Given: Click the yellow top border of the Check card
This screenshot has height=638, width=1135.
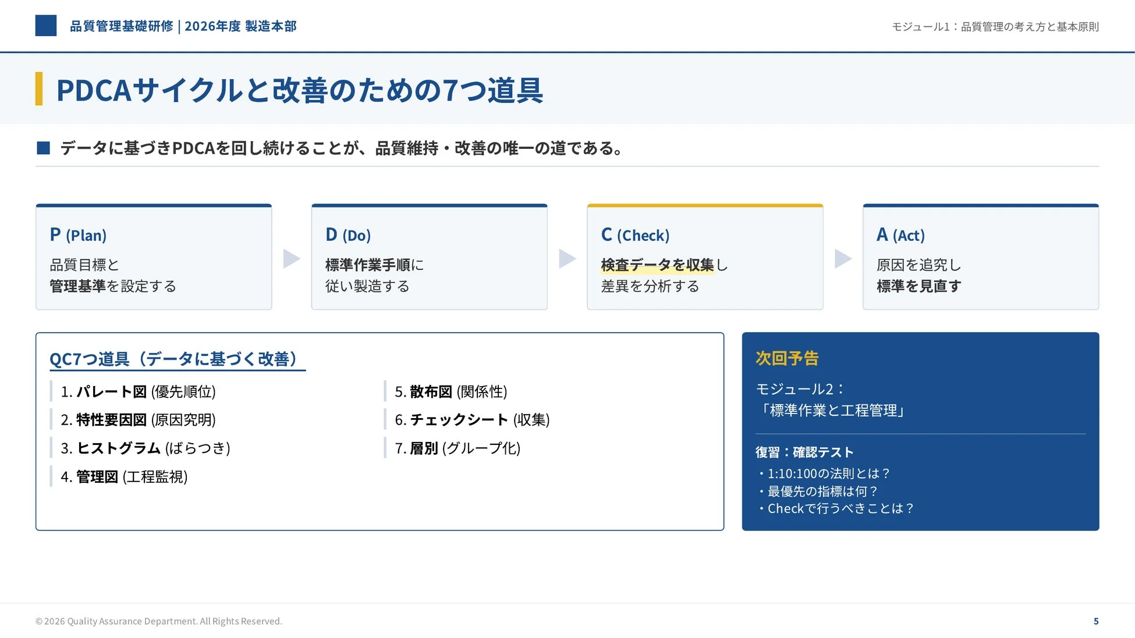Looking at the screenshot, I should tap(705, 205).
